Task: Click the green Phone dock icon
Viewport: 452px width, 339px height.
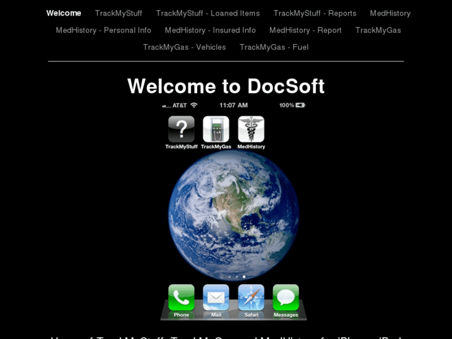Action: click(x=182, y=298)
